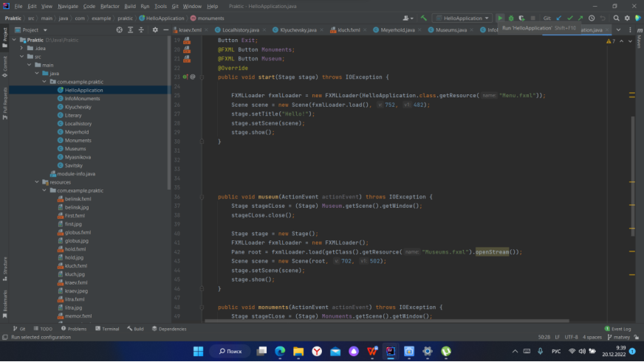Open editor tab options three-dot menu
644x362 pixels.
click(630, 30)
